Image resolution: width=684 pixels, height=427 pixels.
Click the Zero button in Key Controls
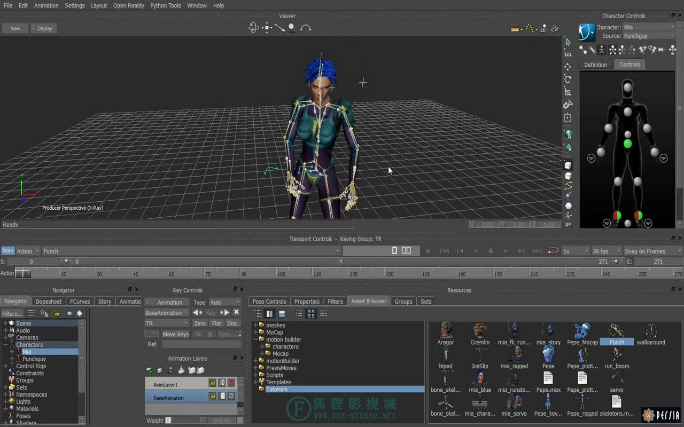point(200,323)
